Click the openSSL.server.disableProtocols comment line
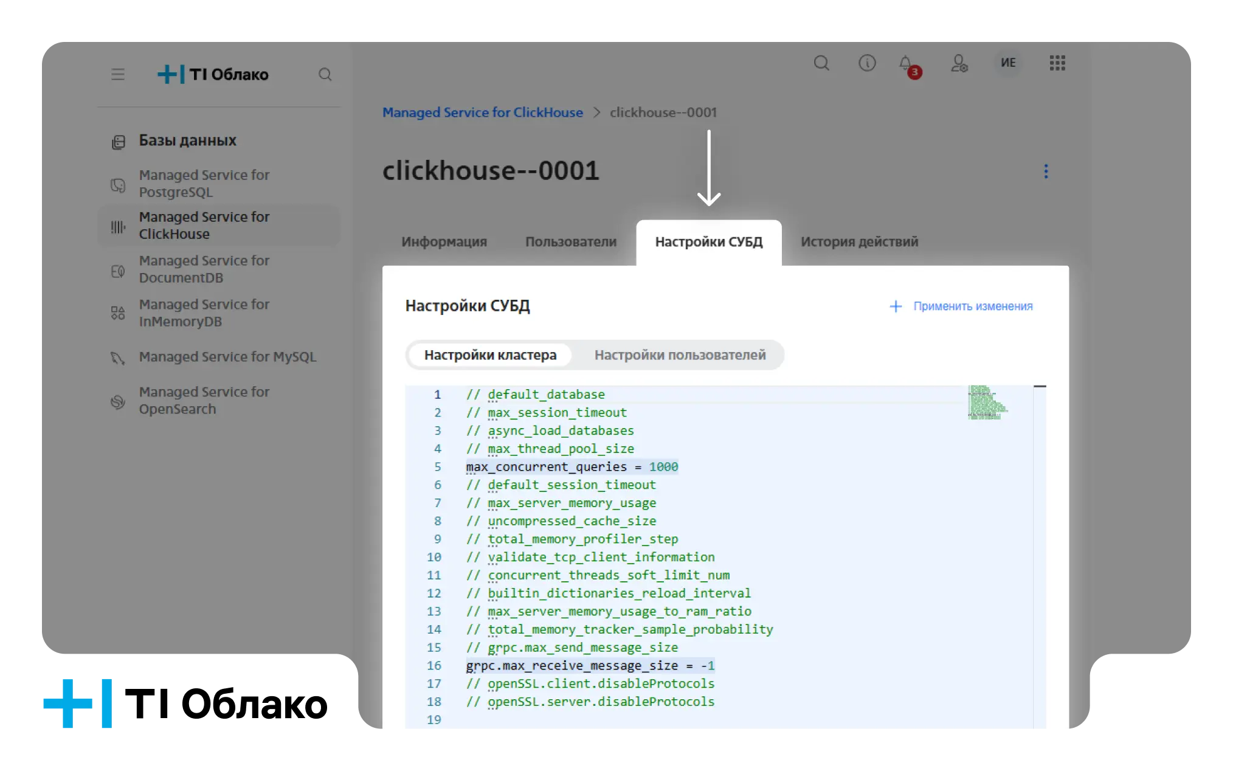1233x771 pixels. [x=590, y=702]
